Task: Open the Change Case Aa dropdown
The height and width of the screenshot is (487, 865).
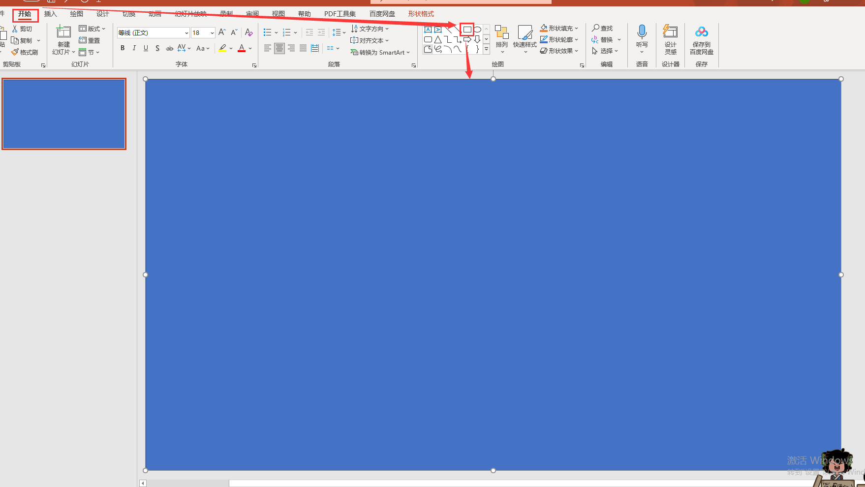Action: point(203,48)
